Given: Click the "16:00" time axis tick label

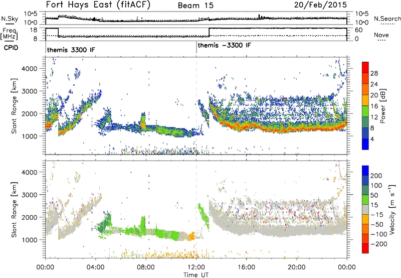Looking at the screenshot, I should tap(246, 267).
